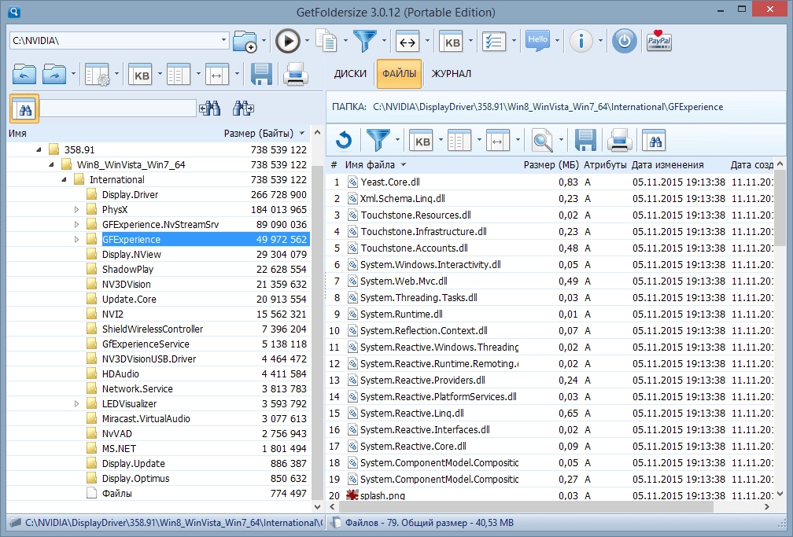
Task: Open the funnel filter in top toolbar
Action: pyautogui.click(x=365, y=41)
